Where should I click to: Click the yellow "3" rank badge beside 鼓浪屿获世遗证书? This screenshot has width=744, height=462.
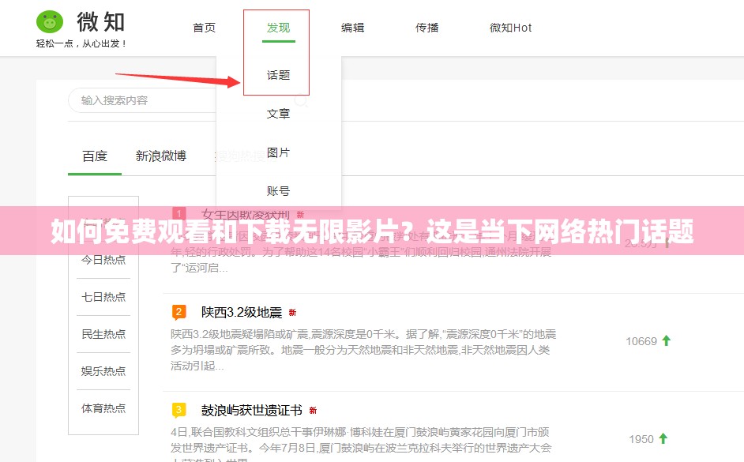178,410
